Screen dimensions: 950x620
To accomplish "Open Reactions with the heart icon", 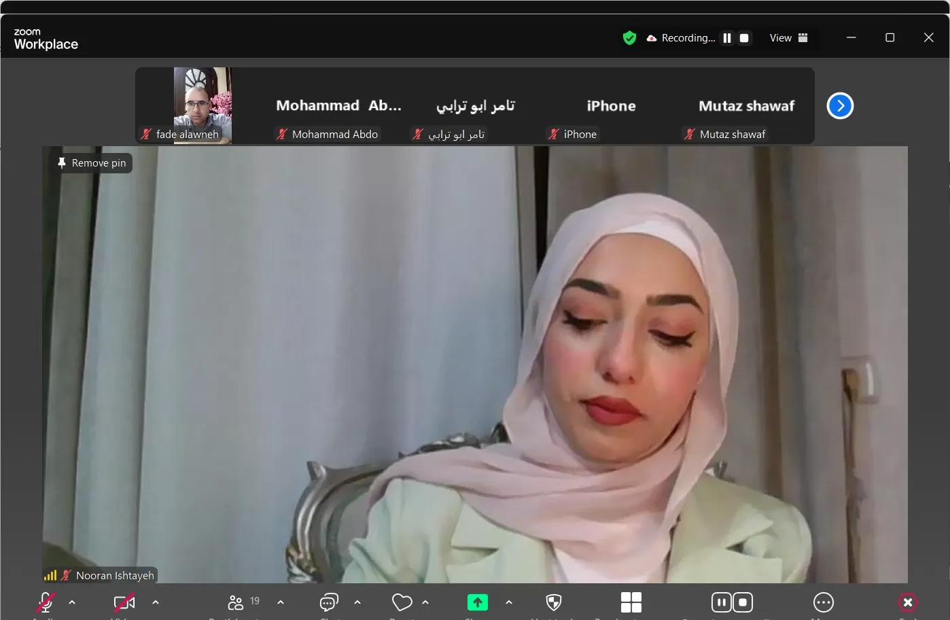I will (x=402, y=602).
